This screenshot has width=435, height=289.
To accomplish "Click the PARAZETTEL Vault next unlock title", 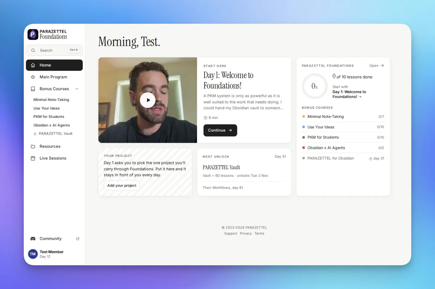I will [221, 167].
